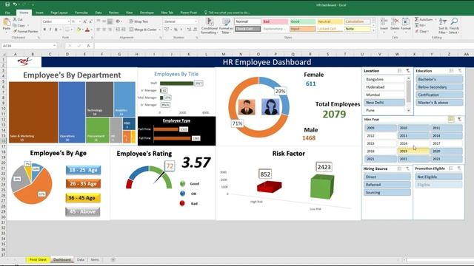The width and height of the screenshot is (474, 266).
Task: Select the 18 - 25 Age button
Action: click(x=84, y=170)
